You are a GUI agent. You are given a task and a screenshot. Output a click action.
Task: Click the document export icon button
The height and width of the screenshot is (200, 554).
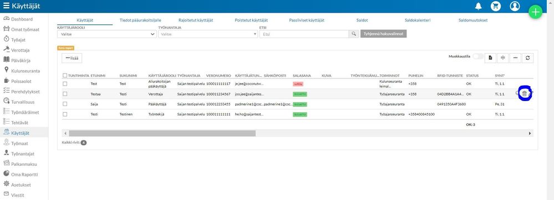pos(490,58)
